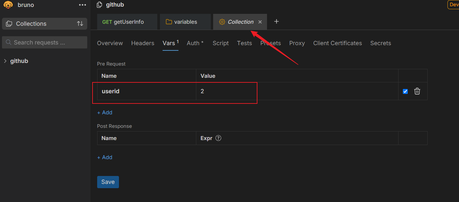
Task: Open the Secrets tab
Action: click(381, 43)
